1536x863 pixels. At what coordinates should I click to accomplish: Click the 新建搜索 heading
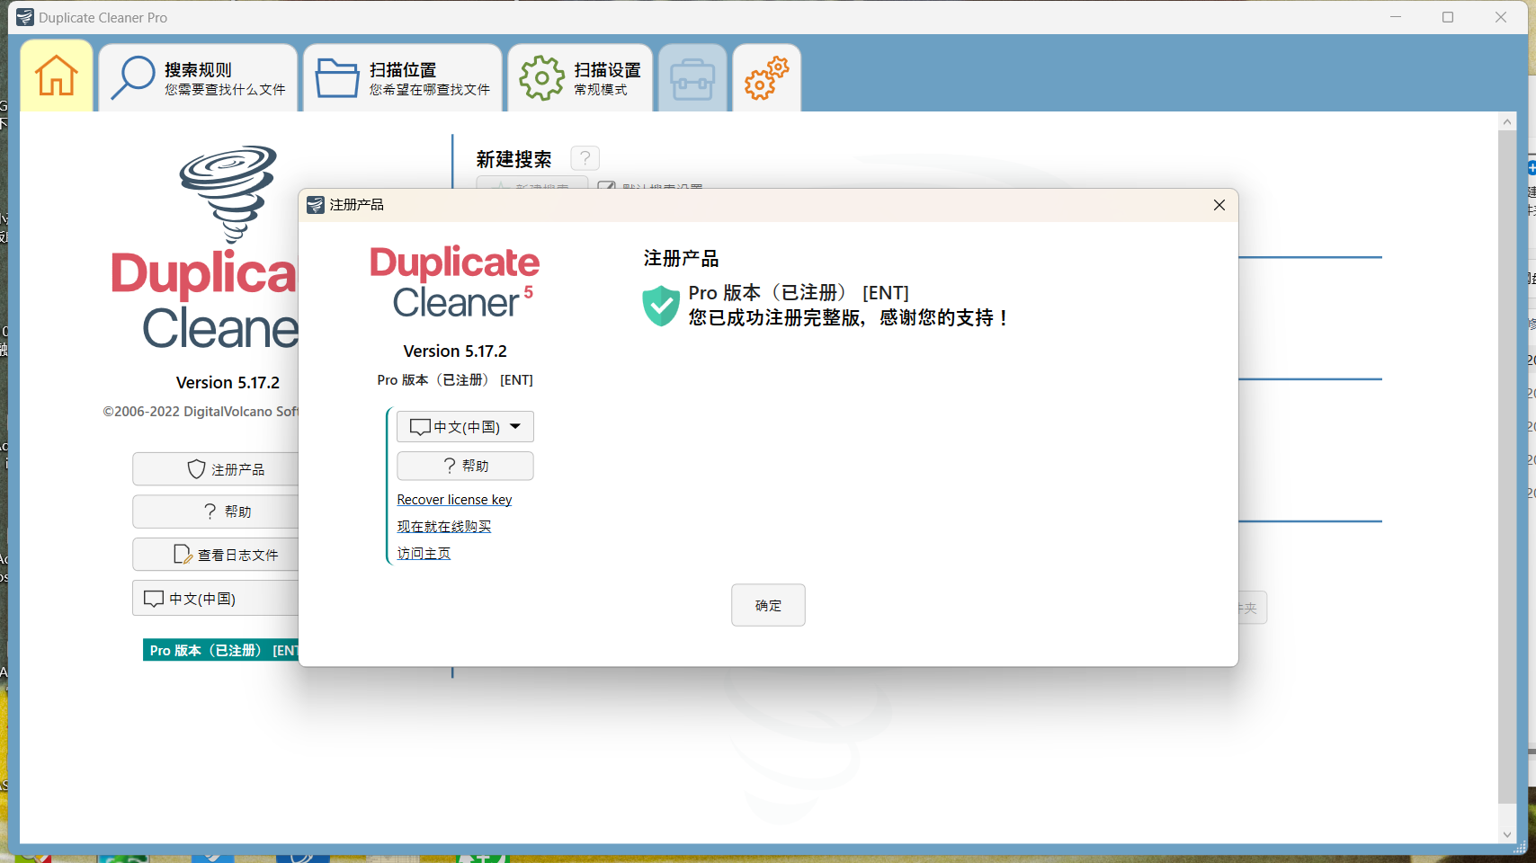(513, 159)
